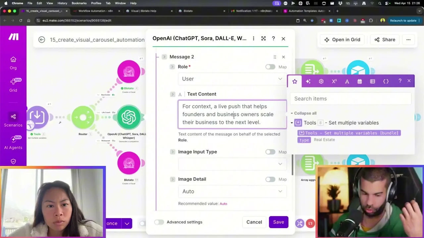Click the Recommended value Auto link
The image size is (424, 238).
[x=223, y=204]
